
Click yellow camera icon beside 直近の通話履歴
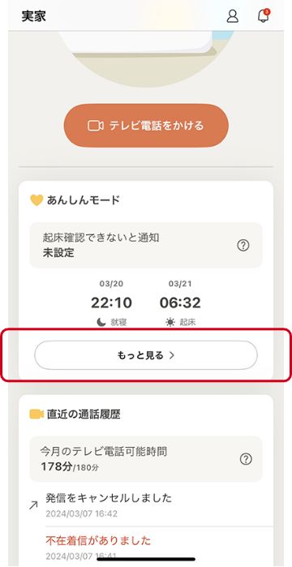tap(36, 415)
